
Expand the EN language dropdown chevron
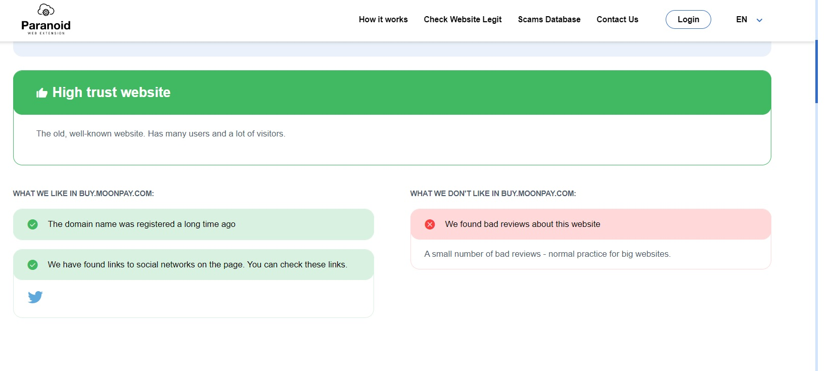(x=759, y=20)
